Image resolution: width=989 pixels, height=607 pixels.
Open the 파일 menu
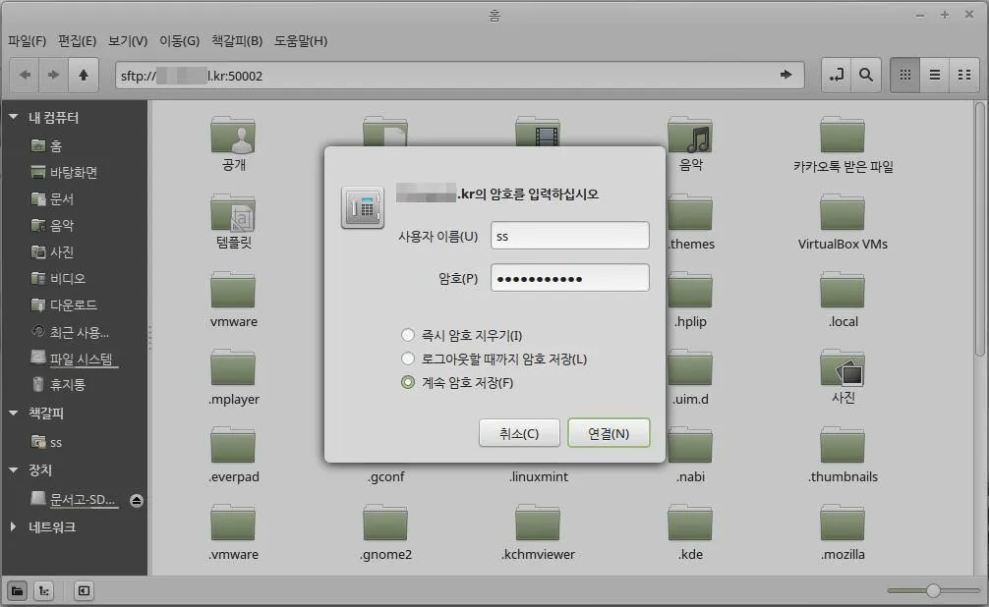[27, 40]
